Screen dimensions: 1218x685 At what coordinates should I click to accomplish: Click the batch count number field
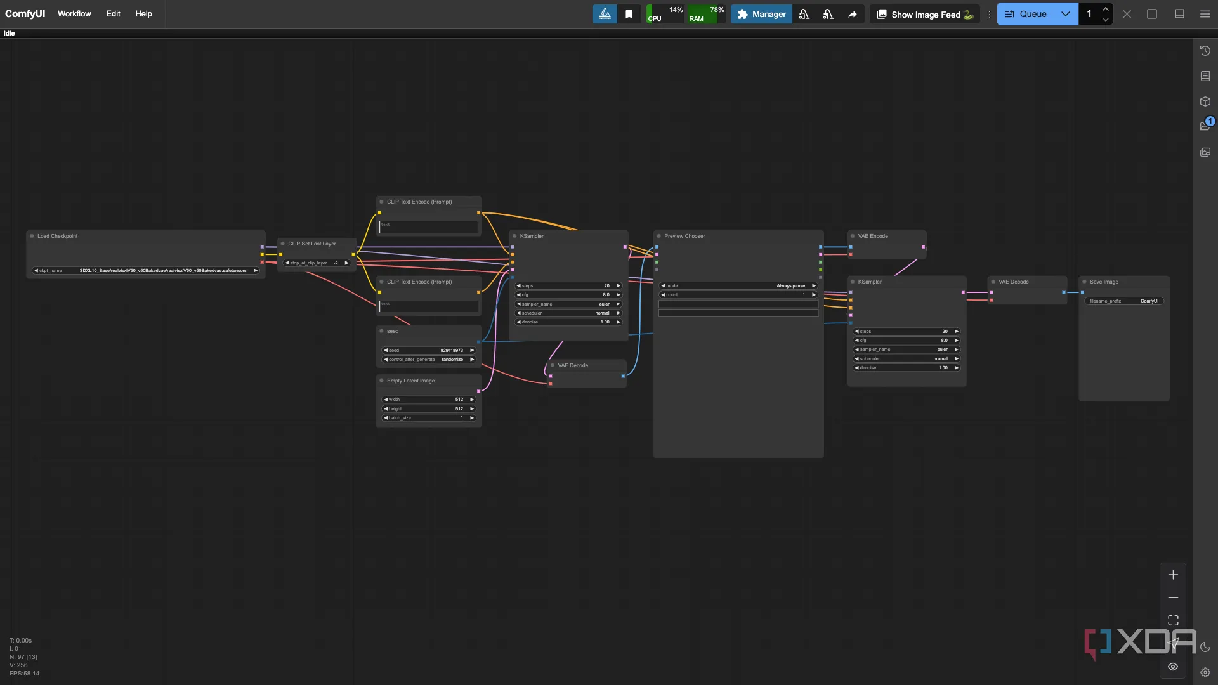(1089, 14)
